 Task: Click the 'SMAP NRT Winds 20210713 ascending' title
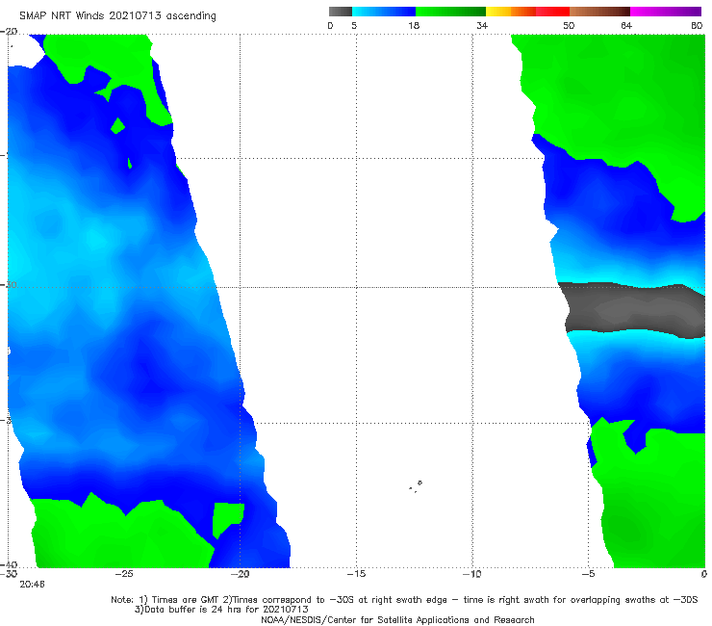click(117, 15)
